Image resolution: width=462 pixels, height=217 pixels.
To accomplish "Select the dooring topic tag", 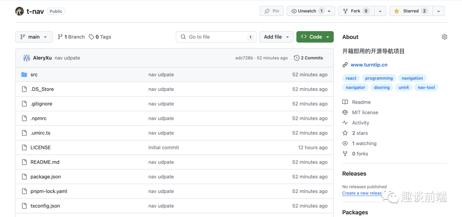I will tap(382, 87).
